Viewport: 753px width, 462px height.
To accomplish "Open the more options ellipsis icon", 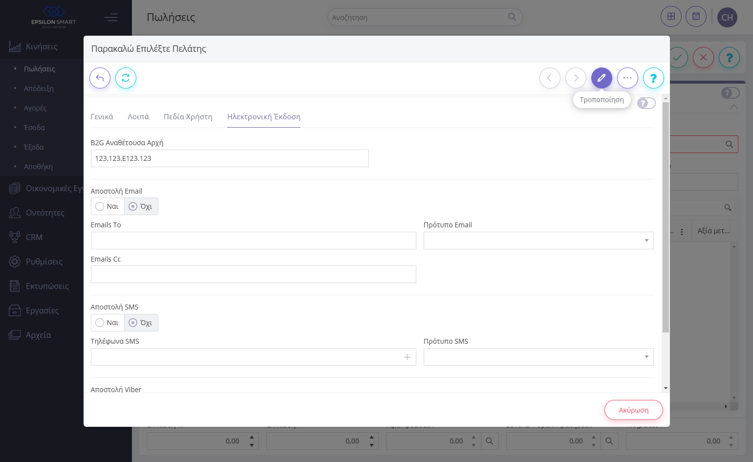I will (627, 78).
